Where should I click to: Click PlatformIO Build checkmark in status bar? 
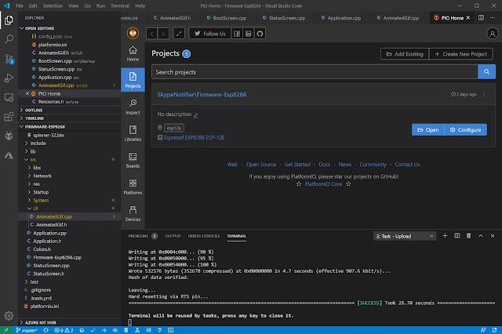click(93, 330)
